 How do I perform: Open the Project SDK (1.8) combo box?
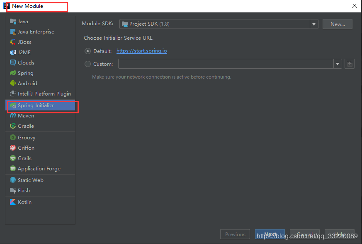tap(219, 24)
